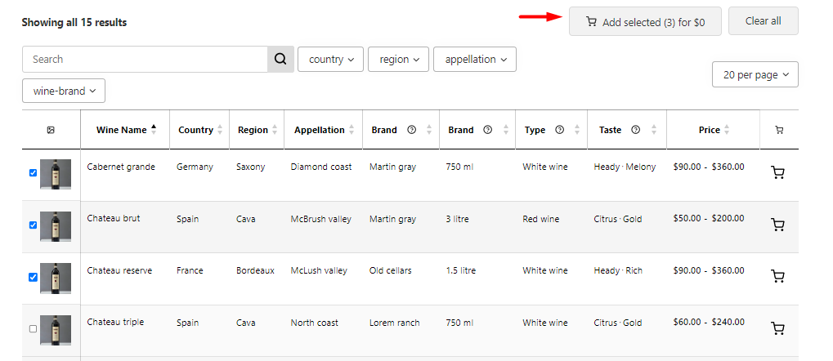Expand the appellation filter dropdown

[x=474, y=59]
